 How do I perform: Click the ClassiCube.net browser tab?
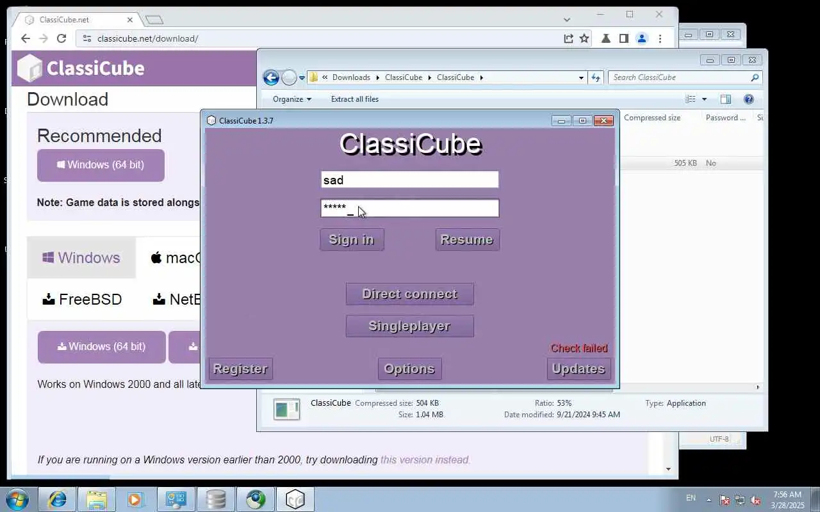[76, 19]
